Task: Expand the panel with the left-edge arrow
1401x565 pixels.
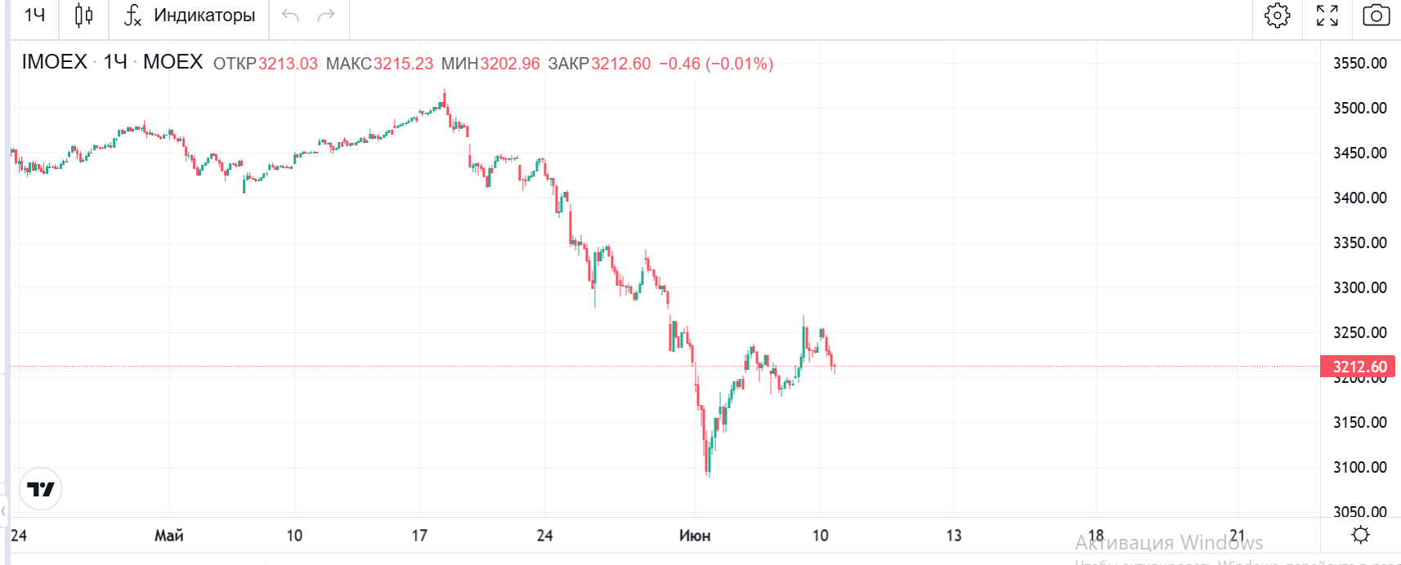Action: tap(4, 511)
